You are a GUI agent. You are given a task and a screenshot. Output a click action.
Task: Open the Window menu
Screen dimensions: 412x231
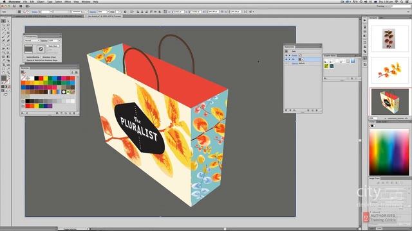pos(86,1)
